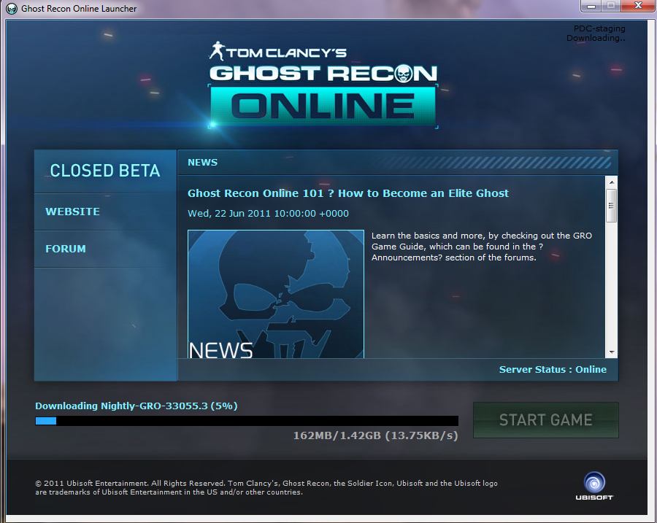Select the CLOSED BETA sidebar header
657x523 pixels.
[105, 171]
